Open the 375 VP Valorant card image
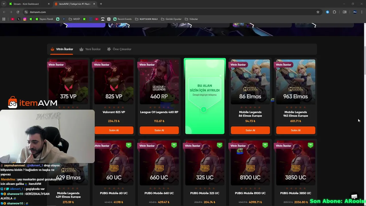 (x=68, y=82)
